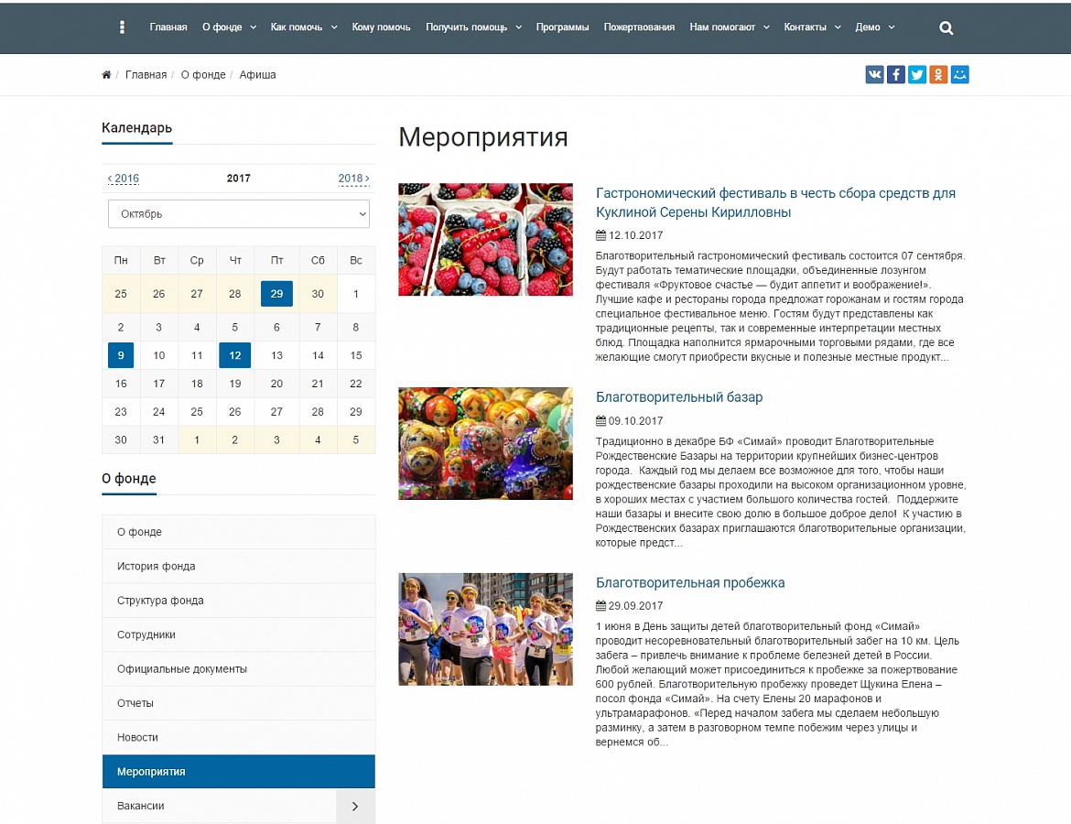This screenshot has height=824, width=1071.
Task: Share via the Moi Mir icon
Action: (959, 74)
